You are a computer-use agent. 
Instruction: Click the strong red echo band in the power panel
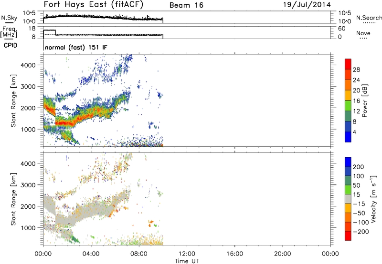point(64,123)
